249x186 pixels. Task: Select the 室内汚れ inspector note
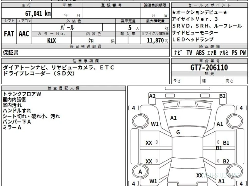pos(12,105)
